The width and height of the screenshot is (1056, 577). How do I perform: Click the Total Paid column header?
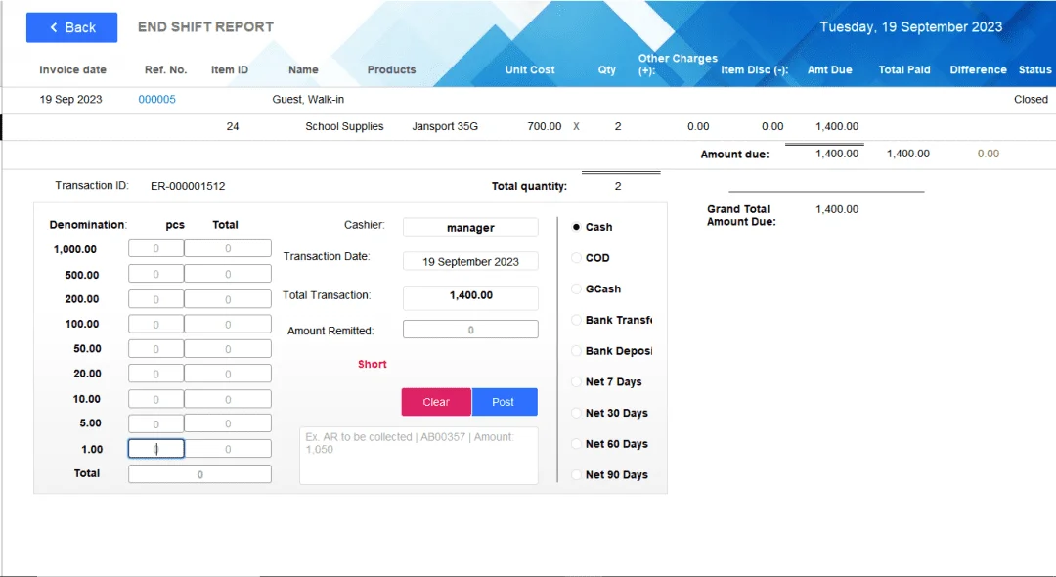click(x=904, y=69)
